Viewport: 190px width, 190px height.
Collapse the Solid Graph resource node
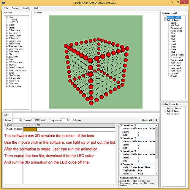[165, 20]
